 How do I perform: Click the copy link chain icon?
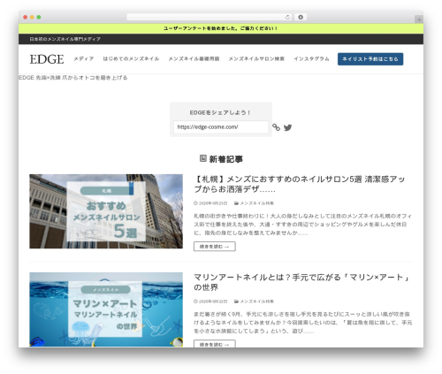point(276,127)
